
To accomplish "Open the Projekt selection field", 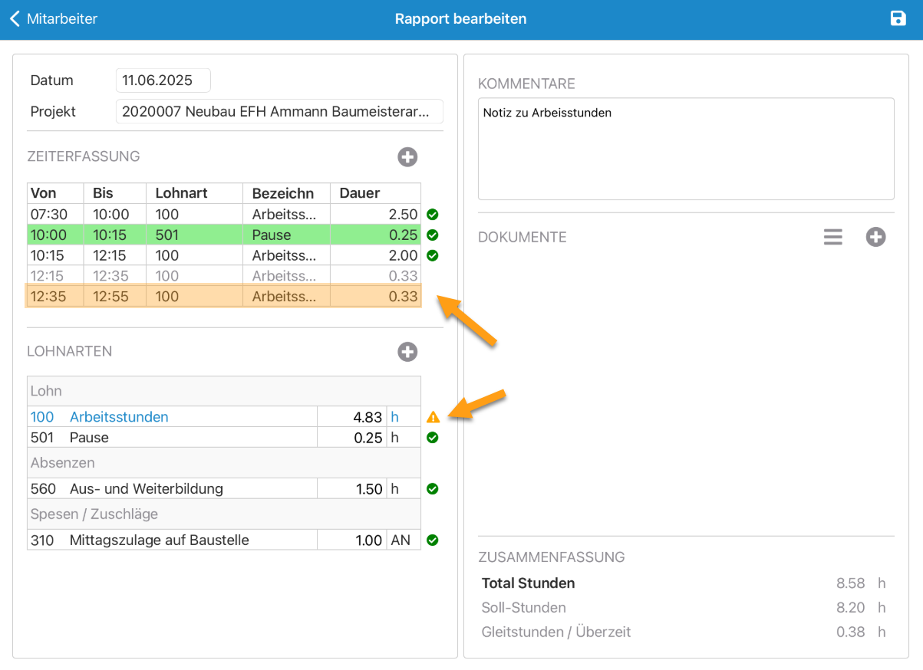I will 279,111.
